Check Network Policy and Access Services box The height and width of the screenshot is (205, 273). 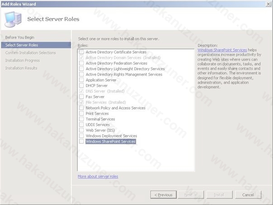(81, 108)
